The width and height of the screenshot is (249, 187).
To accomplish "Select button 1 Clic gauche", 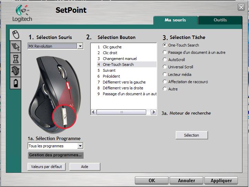I will pos(127,47).
